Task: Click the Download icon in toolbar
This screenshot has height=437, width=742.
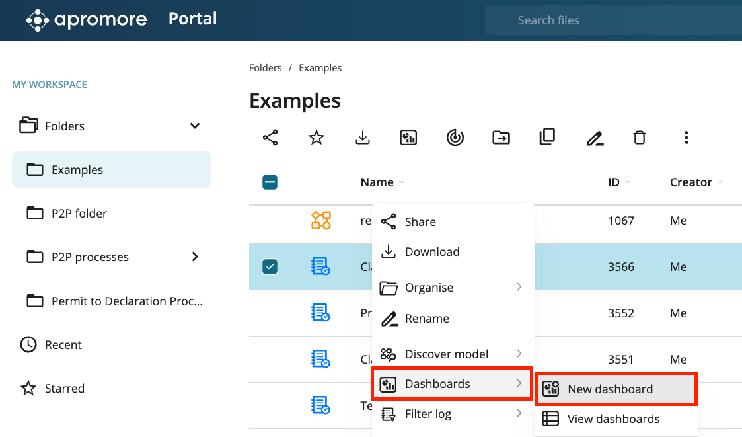Action: click(x=362, y=138)
